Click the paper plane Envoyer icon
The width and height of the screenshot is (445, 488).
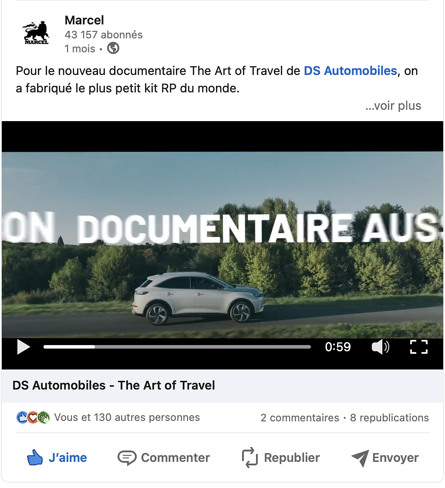coord(360,458)
